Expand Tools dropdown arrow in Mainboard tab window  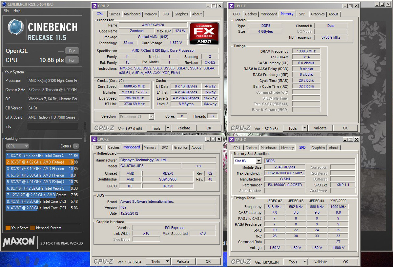coord(167,261)
